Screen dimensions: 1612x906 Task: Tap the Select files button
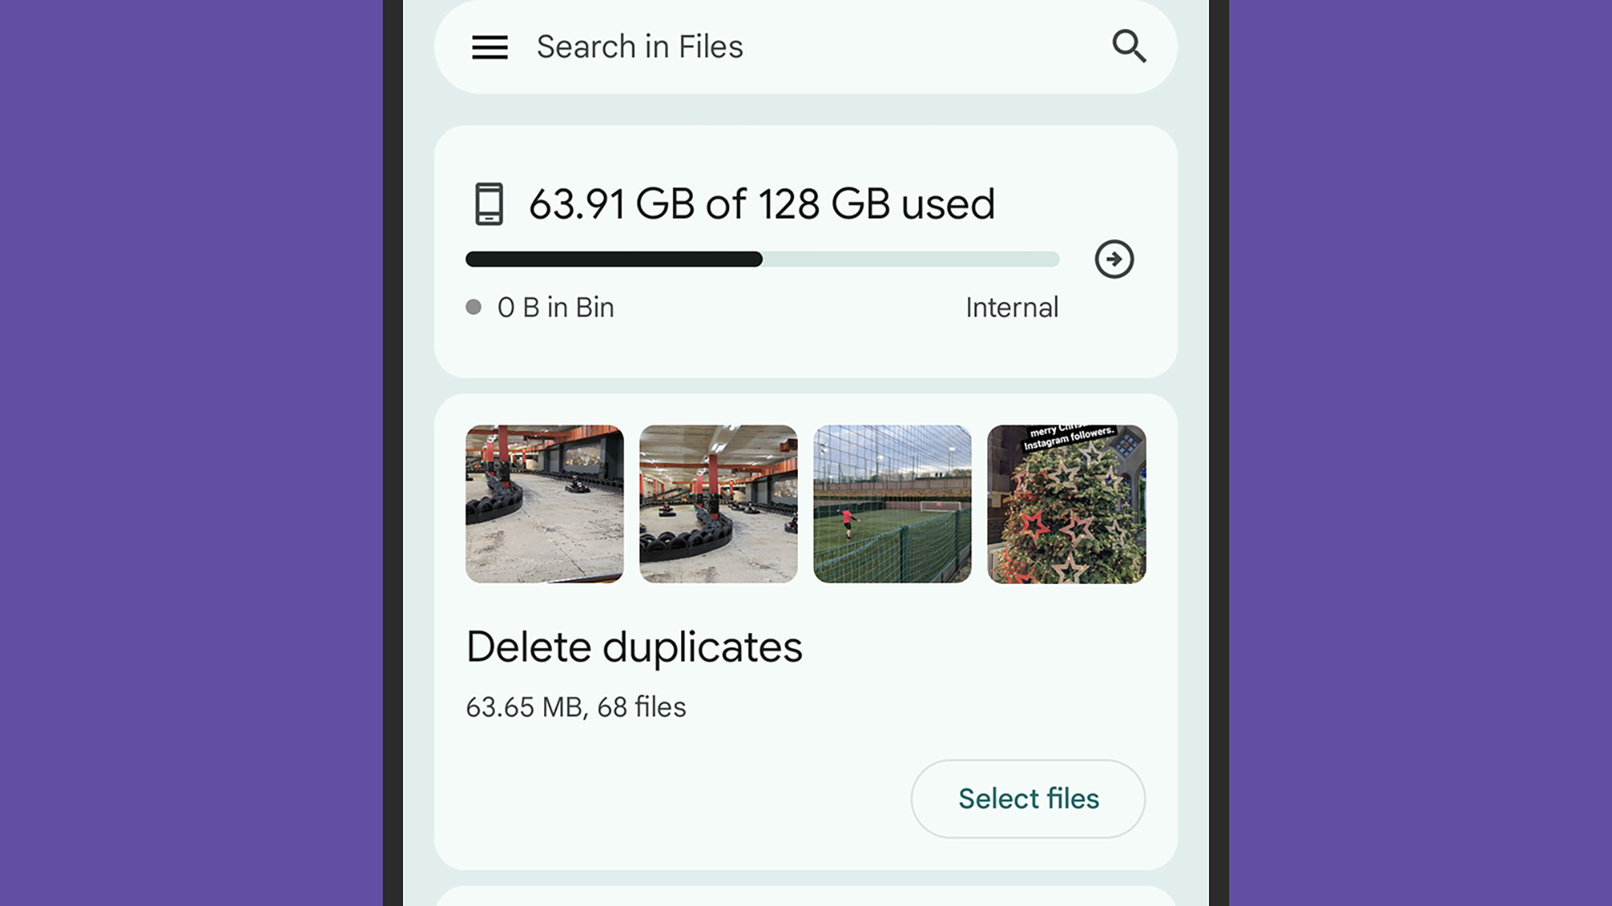pyautogui.click(x=1027, y=798)
